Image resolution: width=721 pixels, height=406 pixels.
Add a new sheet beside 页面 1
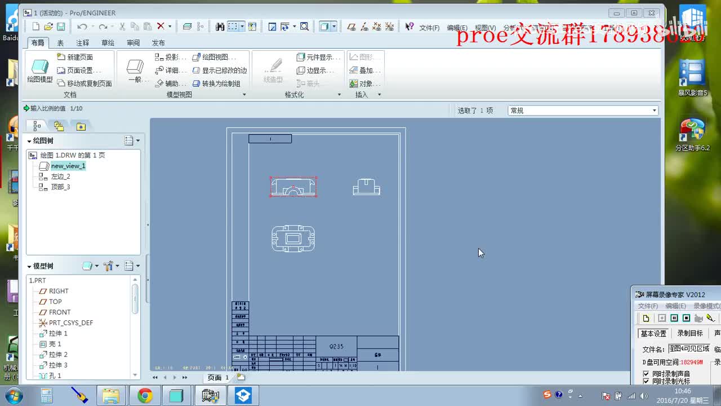tap(241, 377)
